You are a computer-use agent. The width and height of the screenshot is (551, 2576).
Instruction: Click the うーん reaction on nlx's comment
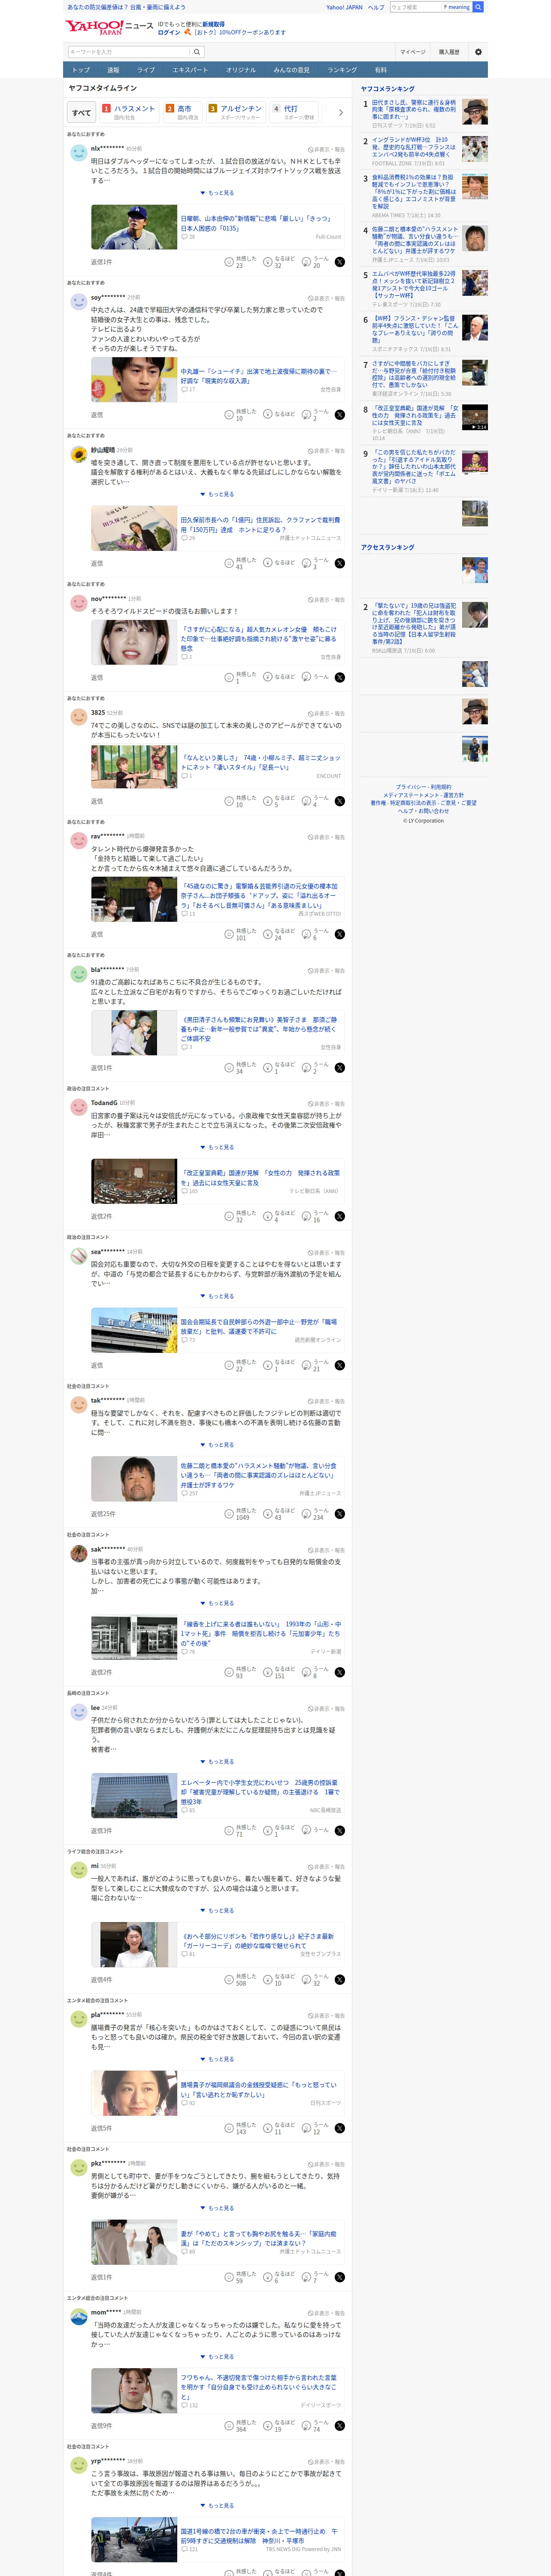tap(315, 262)
